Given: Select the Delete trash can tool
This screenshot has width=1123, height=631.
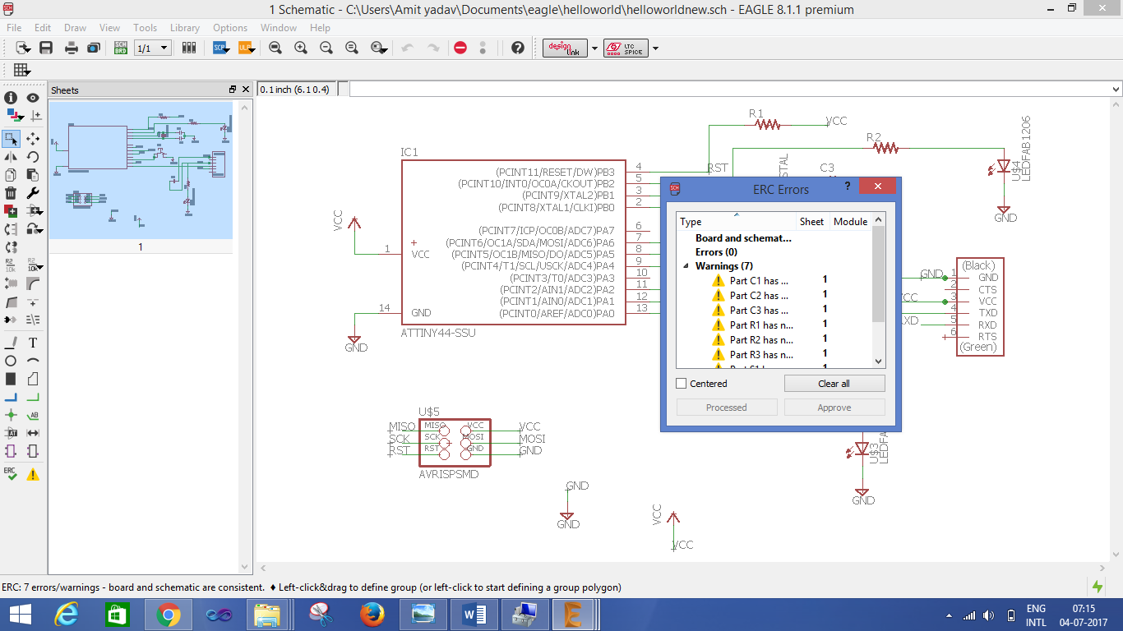Looking at the screenshot, I should tap(11, 192).
